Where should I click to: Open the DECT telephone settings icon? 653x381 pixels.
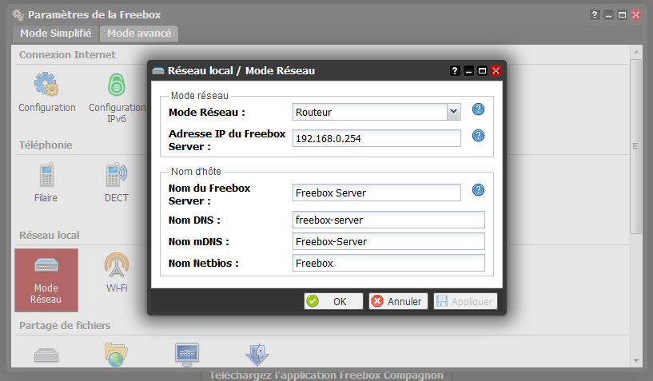click(117, 174)
